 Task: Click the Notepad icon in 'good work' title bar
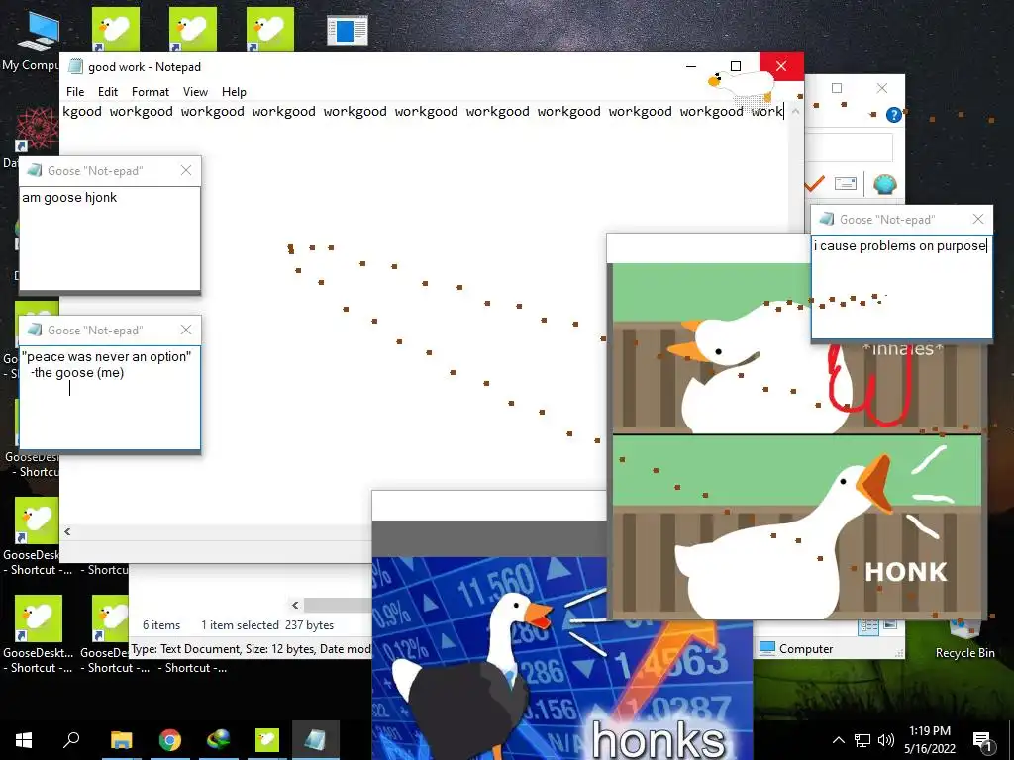click(75, 66)
